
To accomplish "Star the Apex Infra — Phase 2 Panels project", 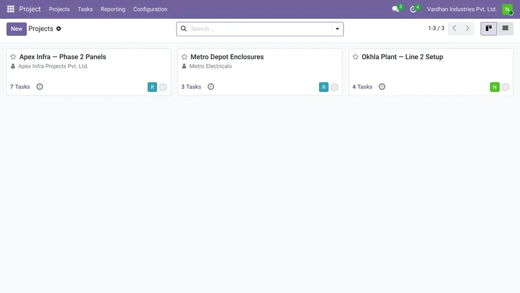I will [x=13, y=57].
